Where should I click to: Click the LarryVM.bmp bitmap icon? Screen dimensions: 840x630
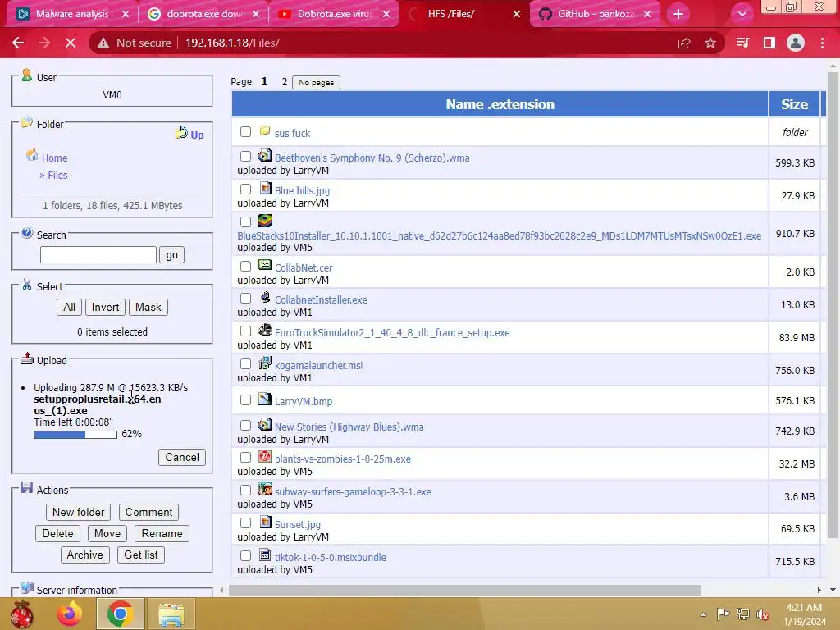click(265, 399)
